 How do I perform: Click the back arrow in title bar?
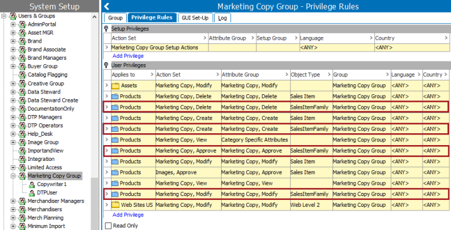106,6
